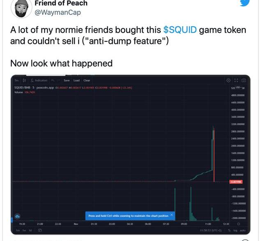Viewport: 263px width, 241px height.
Task: Click Friend of Peach profile avatar
Action: tap(21, 7)
